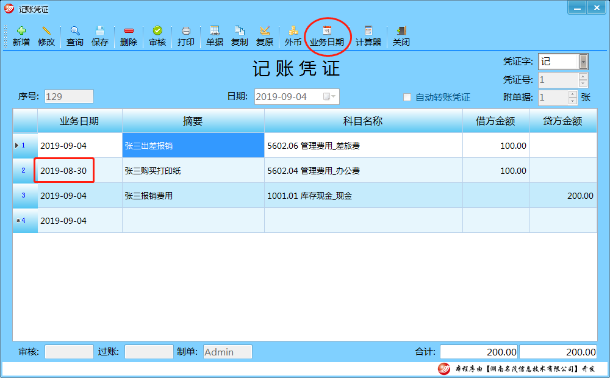Select new row header number 4
Image resolution: width=610 pixels, height=378 pixels.
coord(25,221)
